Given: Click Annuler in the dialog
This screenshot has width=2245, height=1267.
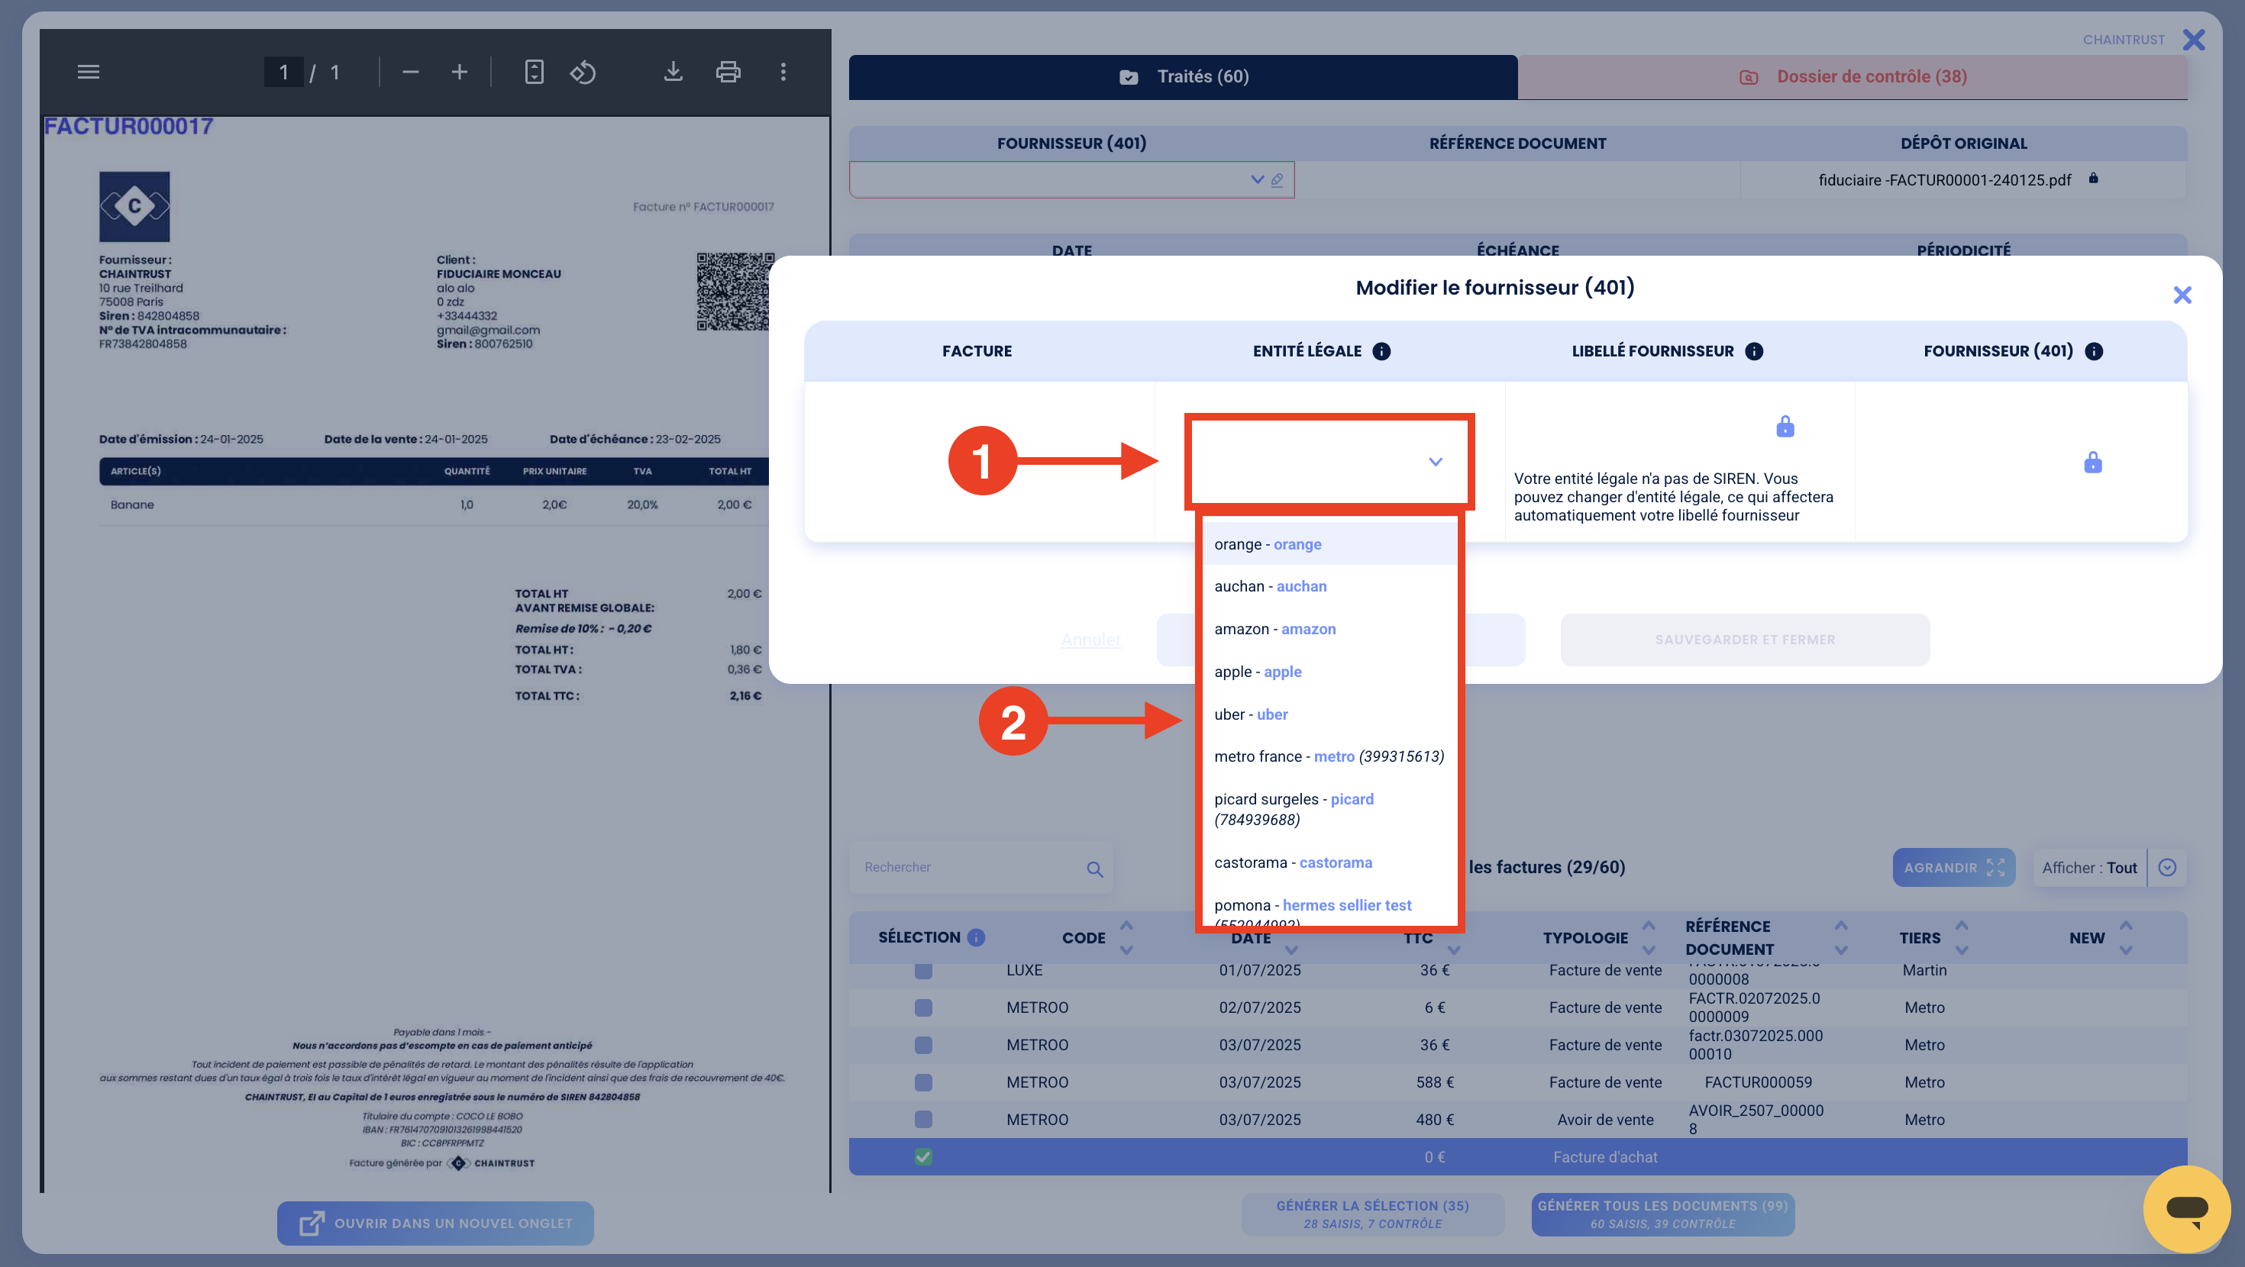Looking at the screenshot, I should (1090, 640).
